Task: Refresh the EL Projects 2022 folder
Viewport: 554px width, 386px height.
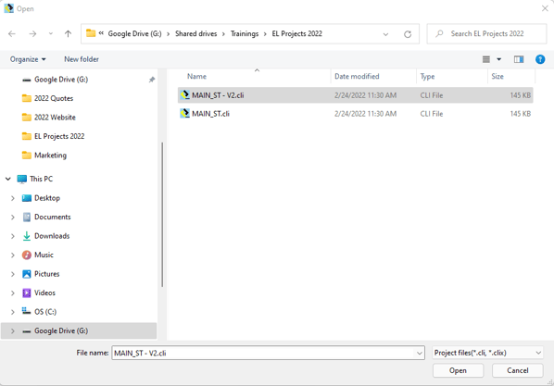Action: point(408,34)
